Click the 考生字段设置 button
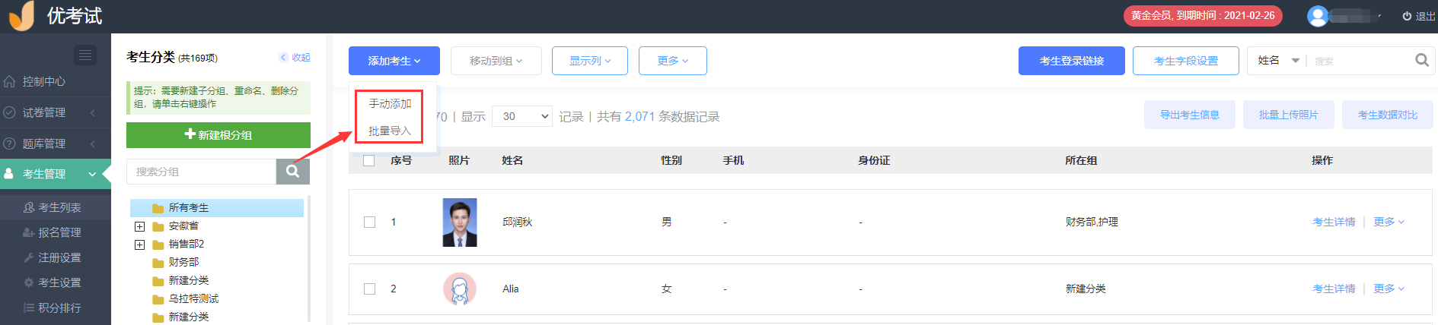This screenshot has width=1438, height=325. point(1186,61)
